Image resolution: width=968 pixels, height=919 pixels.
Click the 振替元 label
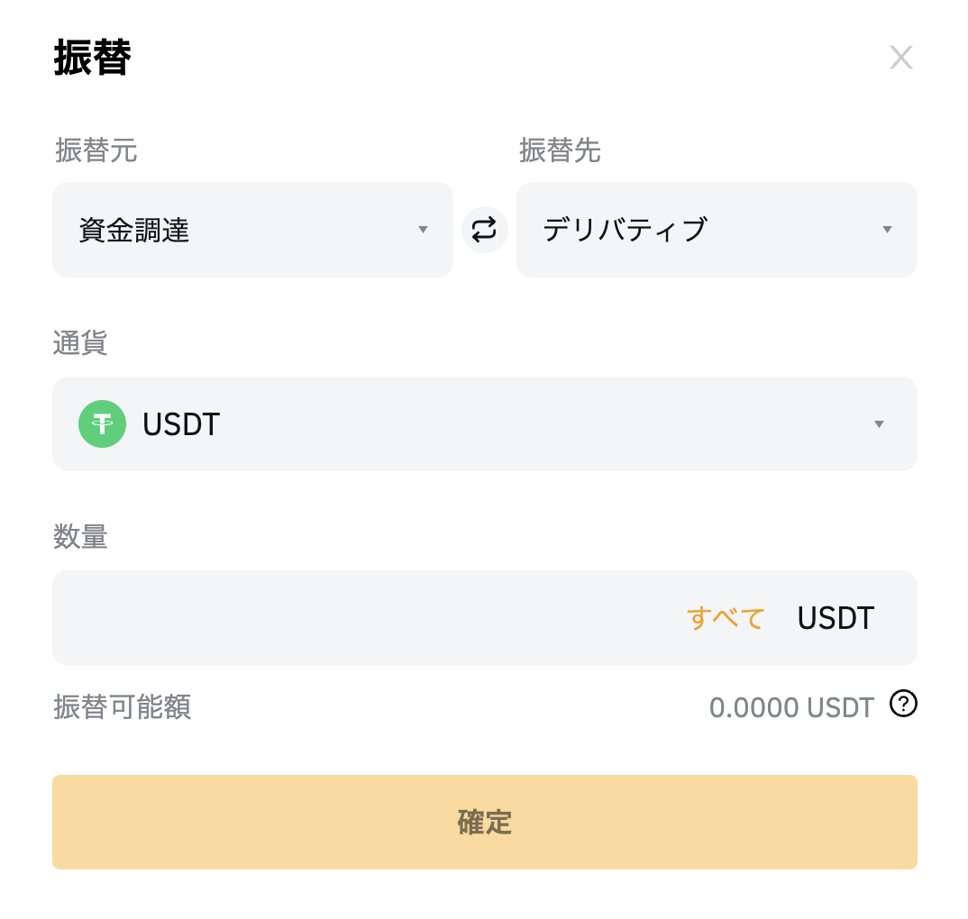click(x=96, y=150)
